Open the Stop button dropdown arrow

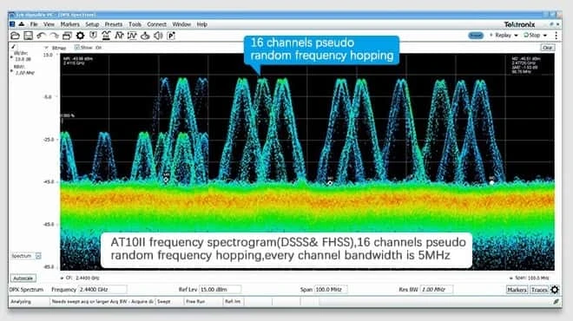coord(545,36)
